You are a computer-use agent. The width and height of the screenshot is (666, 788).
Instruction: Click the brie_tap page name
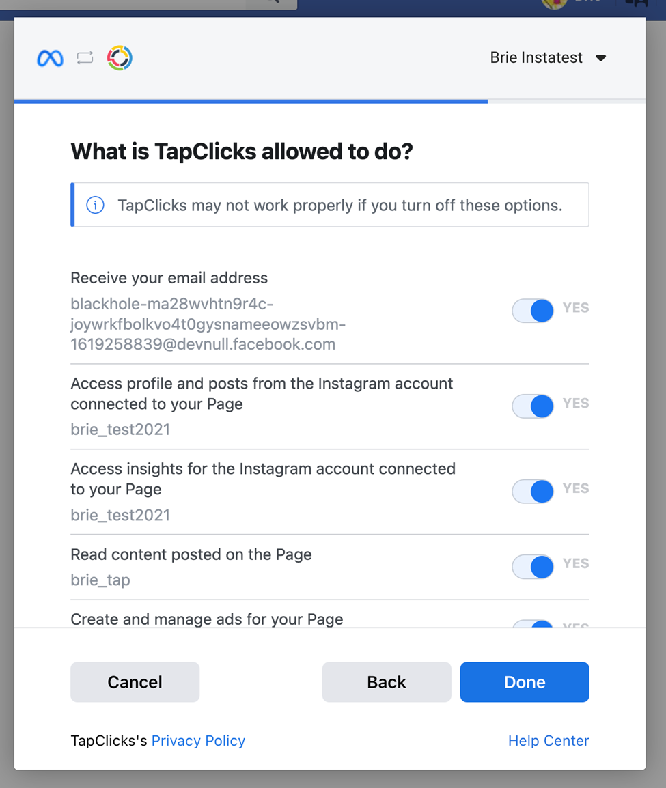pyautogui.click(x=100, y=580)
